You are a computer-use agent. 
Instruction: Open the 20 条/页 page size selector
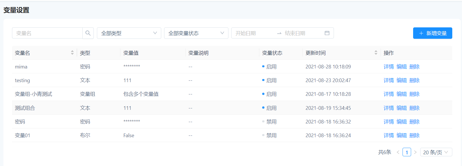click(x=436, y=152)
